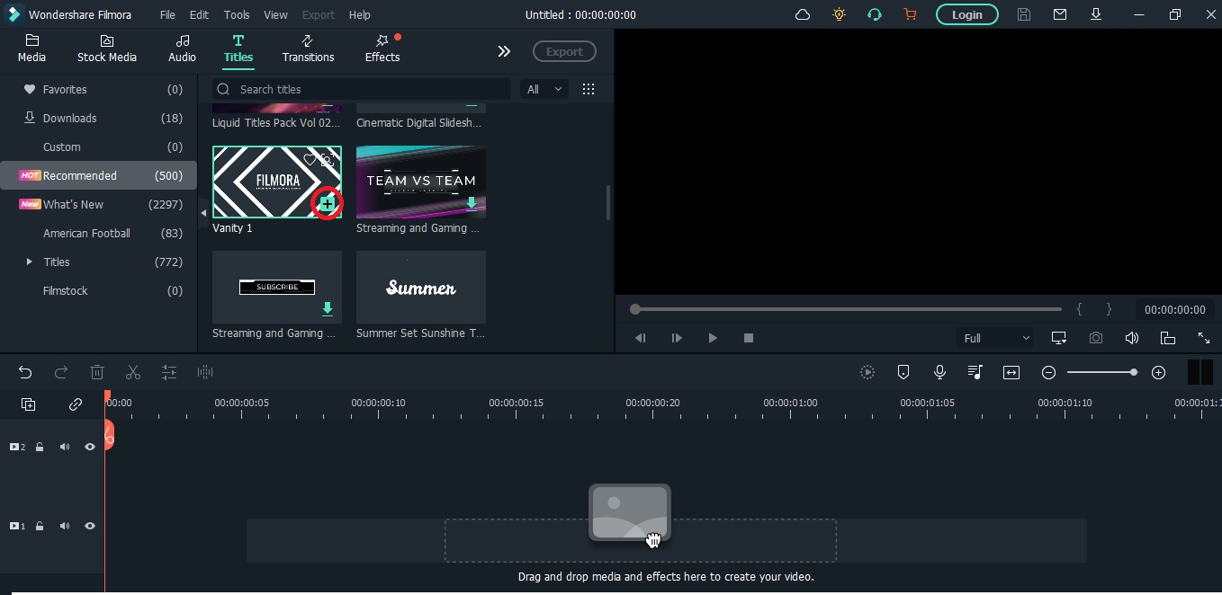Screen dimensions: 1222x595
Task: Open the mail messages icon
Action: 1060,14
